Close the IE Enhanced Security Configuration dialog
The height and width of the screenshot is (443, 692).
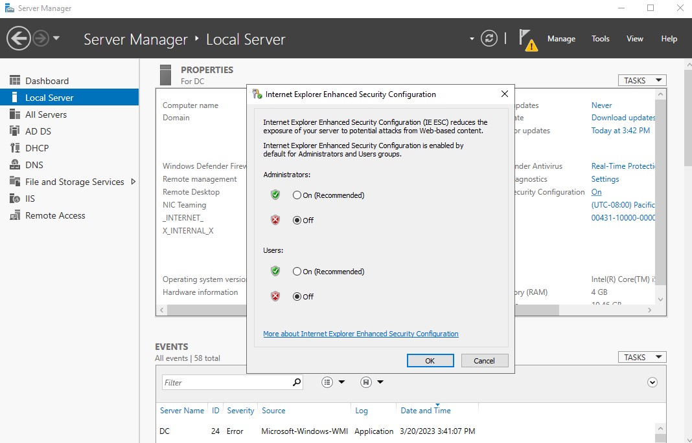point(505,94)
